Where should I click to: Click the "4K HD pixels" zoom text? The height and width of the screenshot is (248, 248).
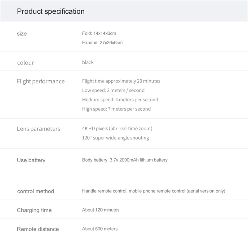tap(117, 128)
